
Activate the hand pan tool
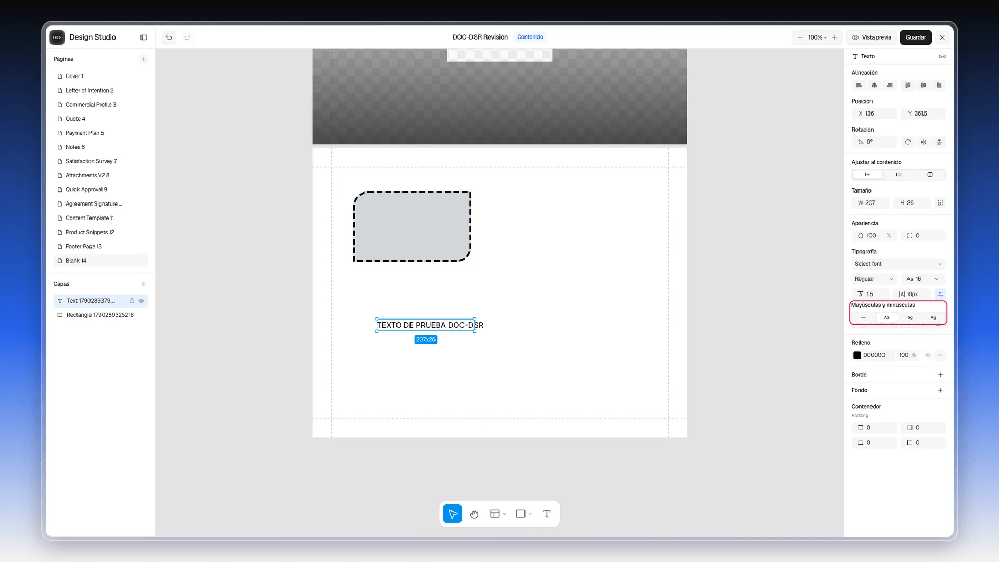(474, 514)
